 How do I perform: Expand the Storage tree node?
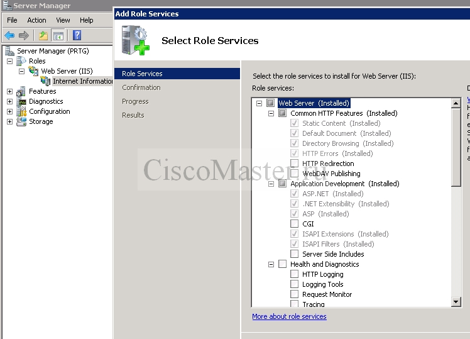tap(9, 121)
